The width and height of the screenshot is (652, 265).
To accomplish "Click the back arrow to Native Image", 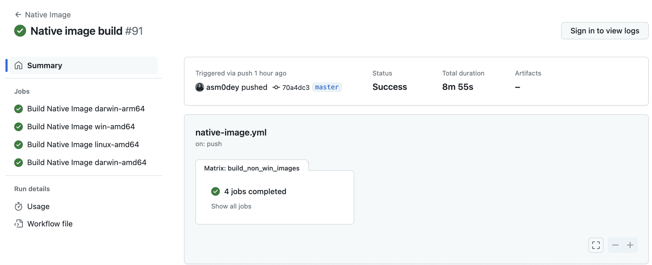I will point(18,14).
